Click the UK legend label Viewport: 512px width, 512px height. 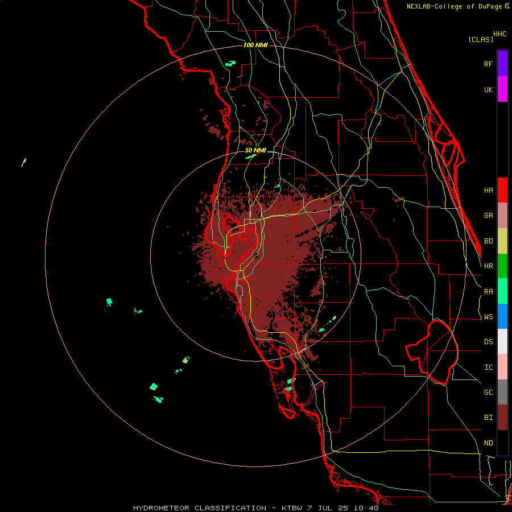click(488, 89)
